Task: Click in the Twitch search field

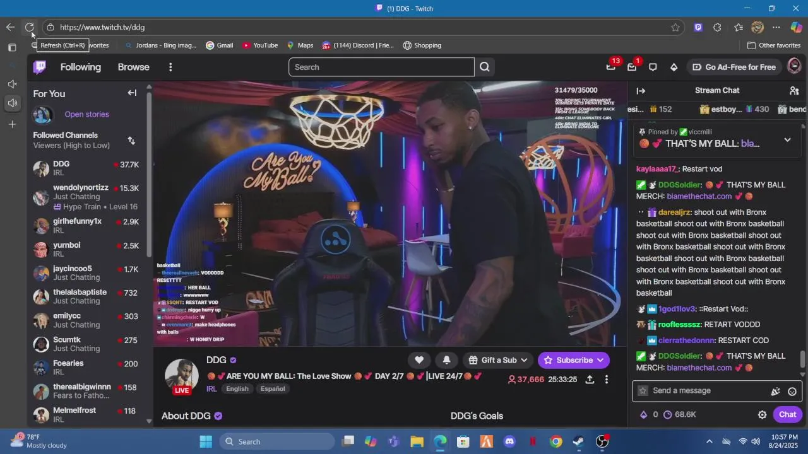Action: [x=381, y=67]
